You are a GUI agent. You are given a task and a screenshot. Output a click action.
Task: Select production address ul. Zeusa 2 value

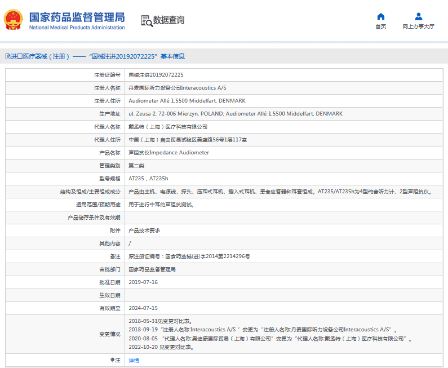(236, 114)
